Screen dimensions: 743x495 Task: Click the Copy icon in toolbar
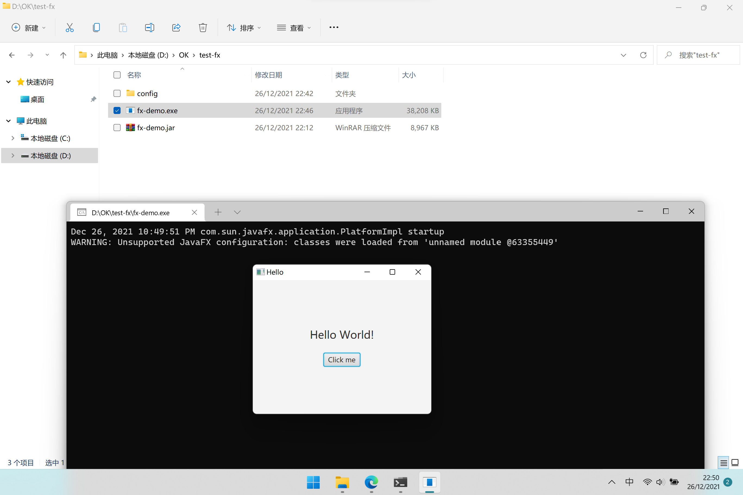96,28
